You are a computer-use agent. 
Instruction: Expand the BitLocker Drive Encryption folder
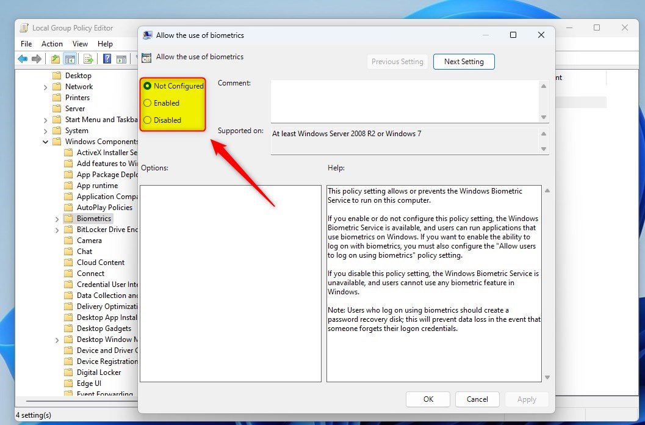(57, 229)
